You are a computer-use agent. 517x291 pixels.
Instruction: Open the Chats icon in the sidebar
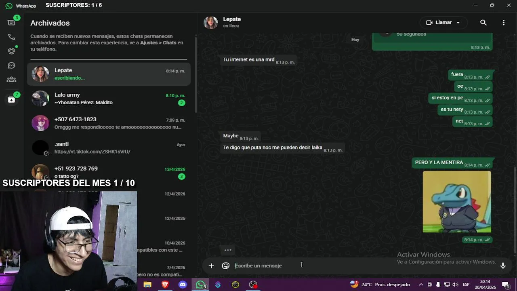pyautogui.click(x=11, y=23)
